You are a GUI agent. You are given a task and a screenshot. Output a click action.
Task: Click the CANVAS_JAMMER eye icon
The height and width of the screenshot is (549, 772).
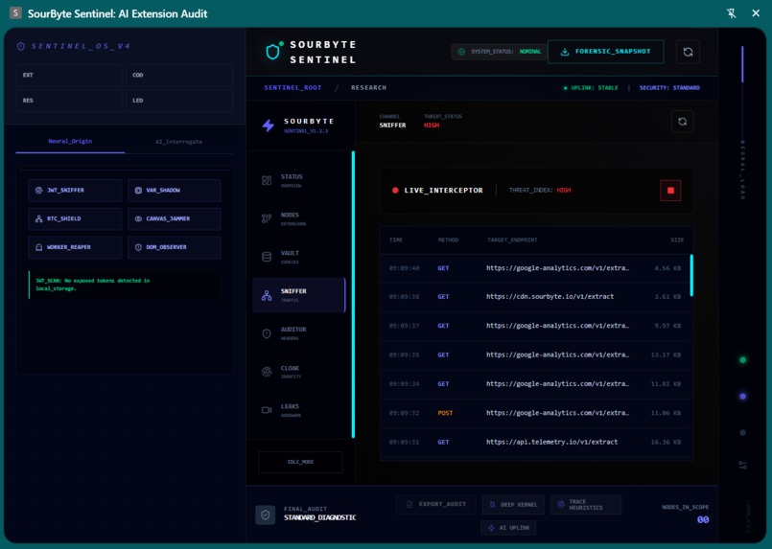click(x=138, y=218)
